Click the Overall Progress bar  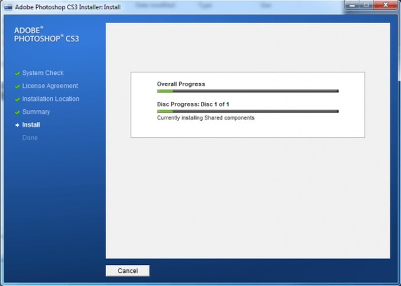point(247,91)
